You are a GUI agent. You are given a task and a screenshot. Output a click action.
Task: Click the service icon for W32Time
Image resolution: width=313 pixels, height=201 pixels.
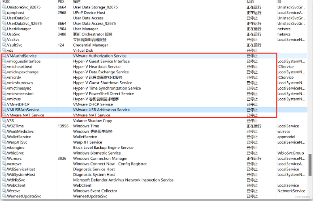[x=4, y=126]
